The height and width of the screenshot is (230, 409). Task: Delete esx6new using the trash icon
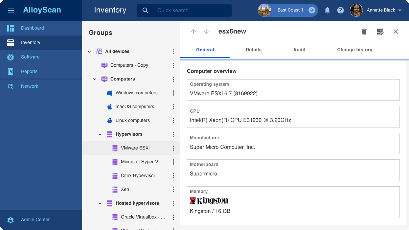(x=364, y=32)
